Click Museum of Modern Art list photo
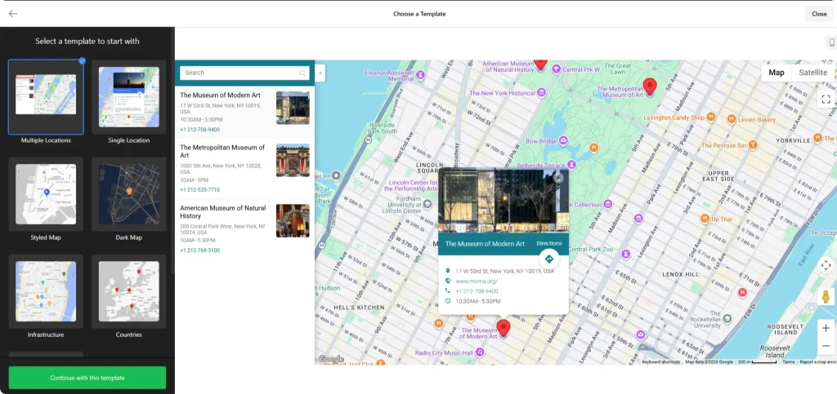The width and height of the screenshot is (837, 394). pos(293,108)
